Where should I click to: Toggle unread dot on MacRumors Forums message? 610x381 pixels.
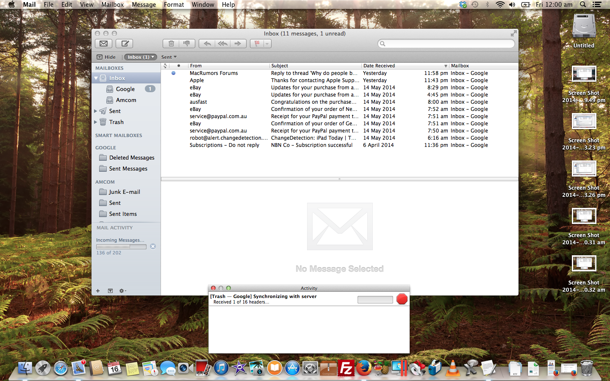point(173,73)
